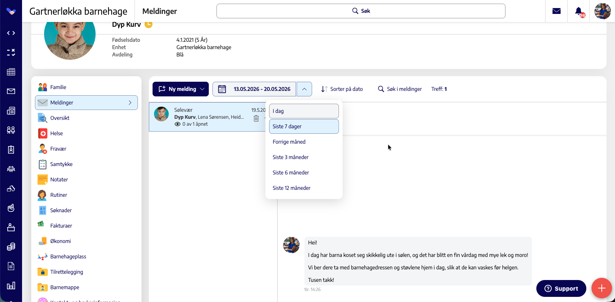This screenshot has height=302, width=615.
Task: Open the group of people icon in the sidebar
Action: [x=11, y=169]
